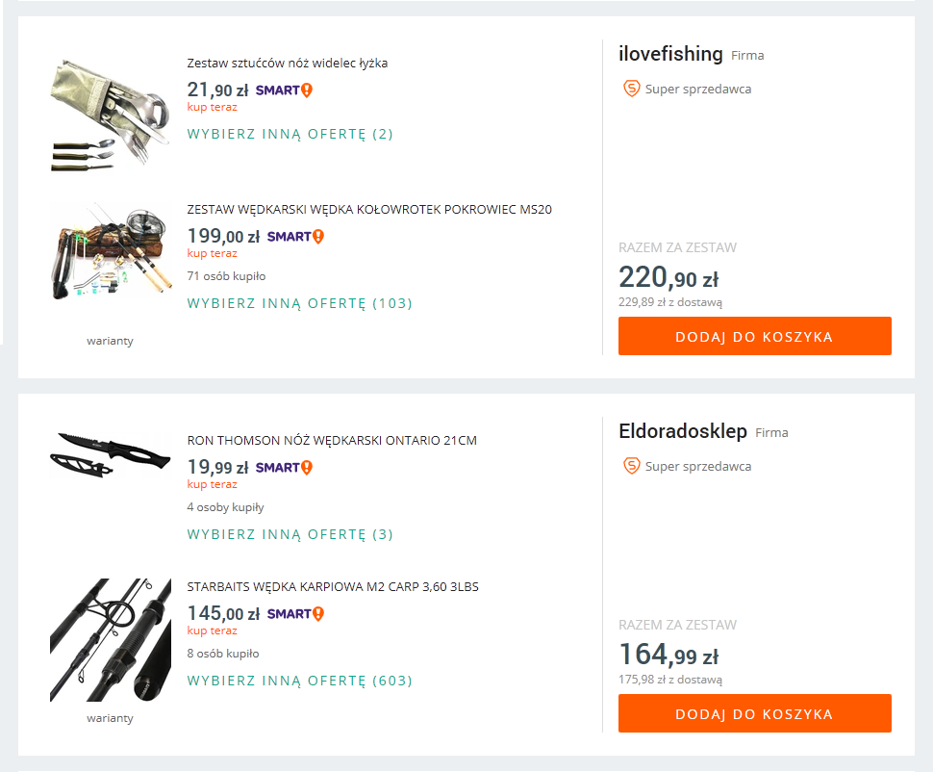Open fishing rod set MS20 thumbnail
Screen dimensions: 933x772
(x=96, y=252)
